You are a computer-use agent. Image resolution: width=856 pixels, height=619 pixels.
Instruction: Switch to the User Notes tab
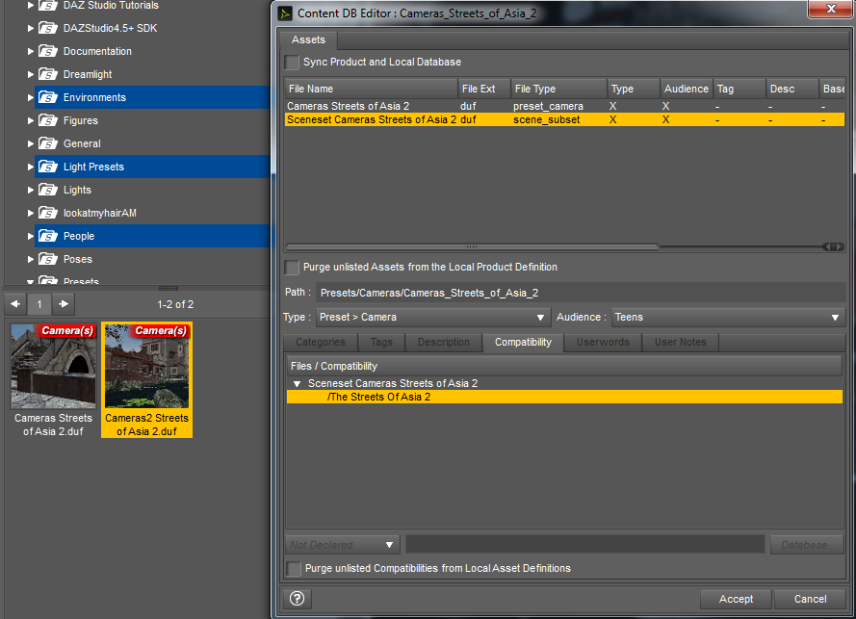pos(680,343)
